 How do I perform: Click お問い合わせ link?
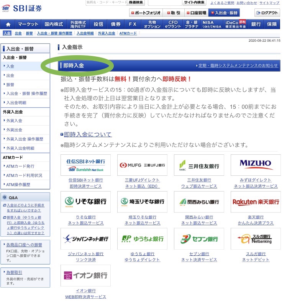247,3
